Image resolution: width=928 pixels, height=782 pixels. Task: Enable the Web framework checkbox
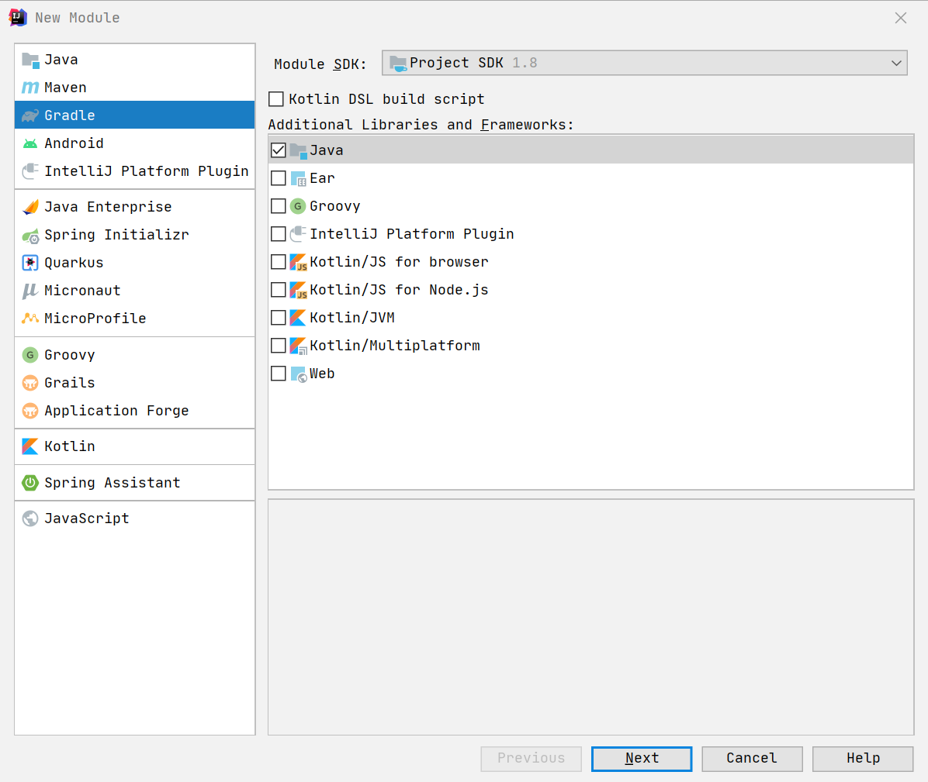[279, 374]
